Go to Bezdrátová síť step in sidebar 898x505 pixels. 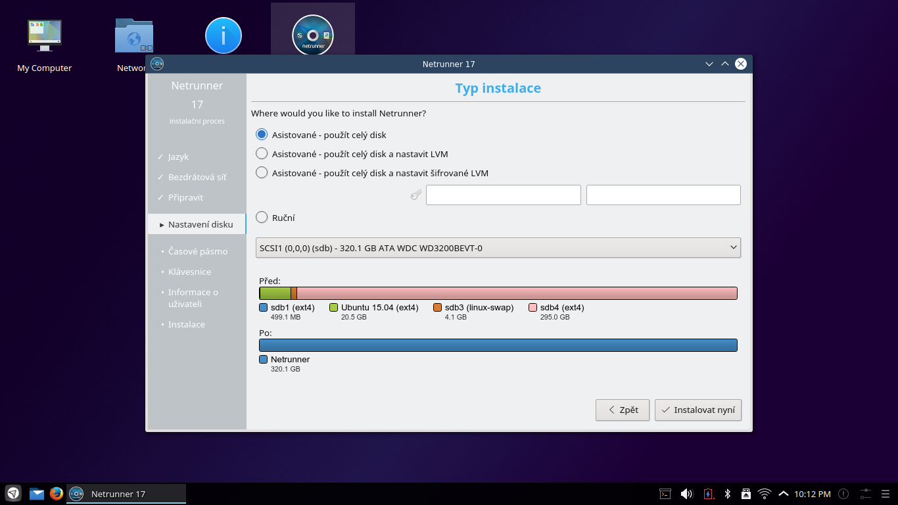tap(197, 178)
